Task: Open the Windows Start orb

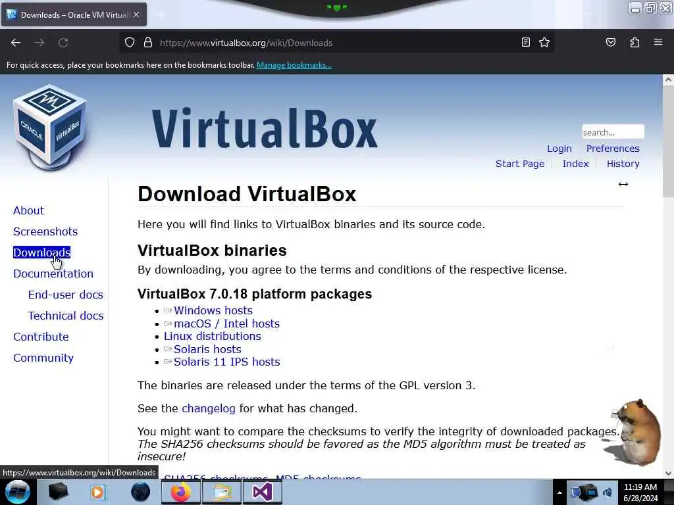Action: coord(17,492)
